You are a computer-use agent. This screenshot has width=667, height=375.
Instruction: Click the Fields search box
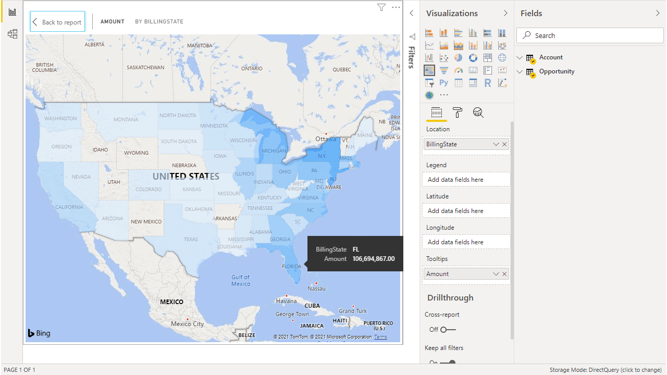(594, 35)
